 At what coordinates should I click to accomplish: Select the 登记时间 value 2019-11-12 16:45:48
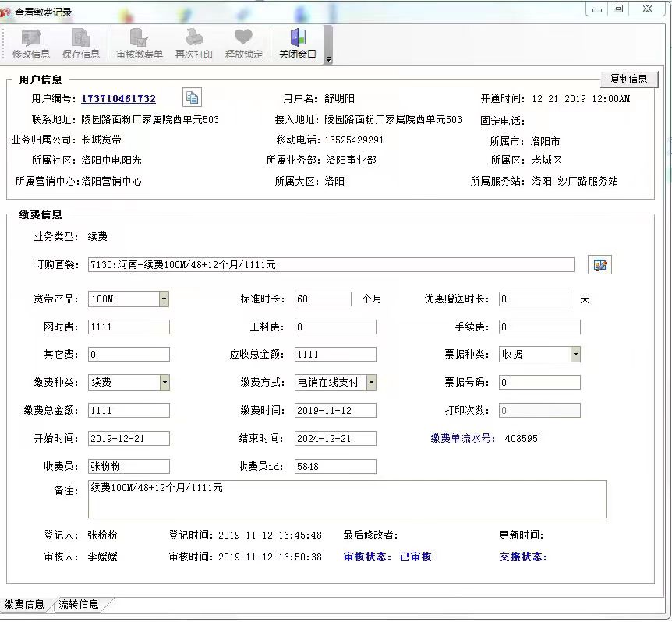click(270, 535)
